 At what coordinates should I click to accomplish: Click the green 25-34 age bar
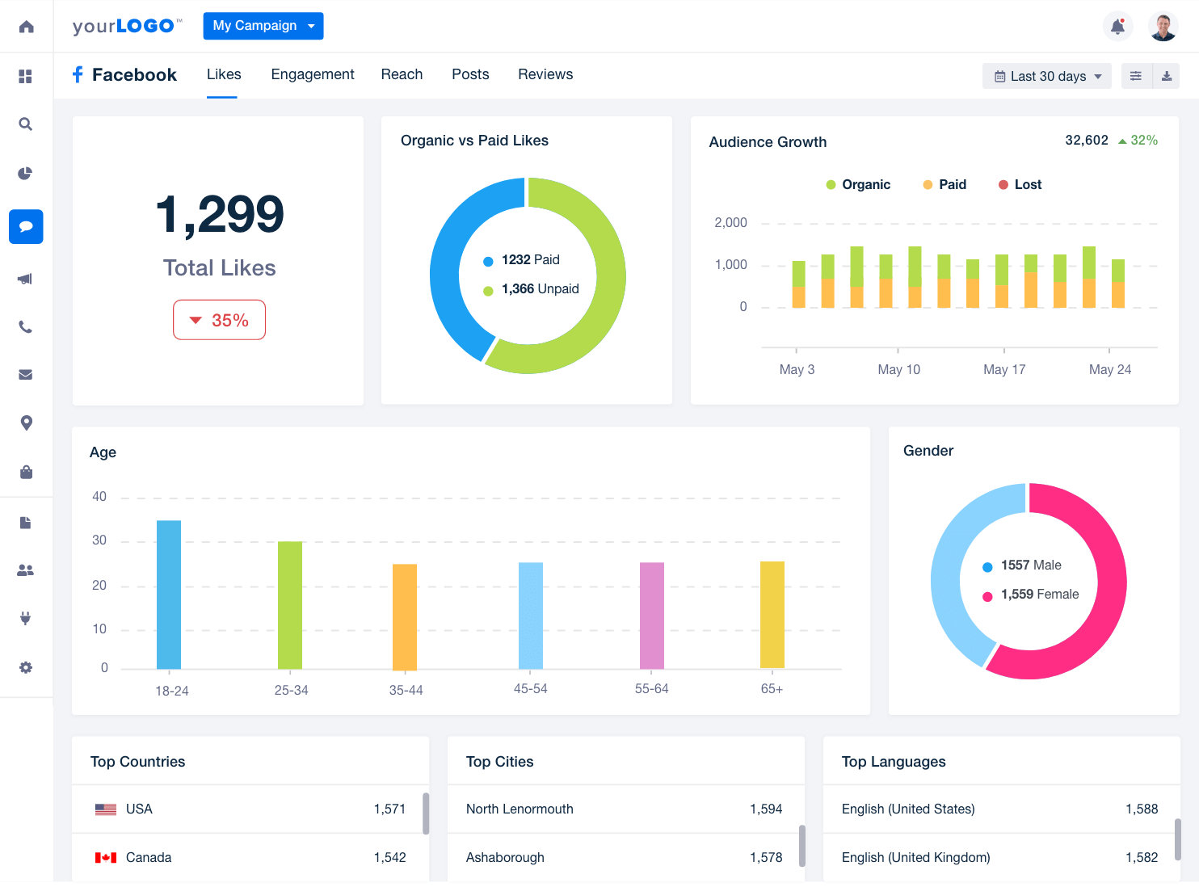pyautogui.click(x=290, y=605)
